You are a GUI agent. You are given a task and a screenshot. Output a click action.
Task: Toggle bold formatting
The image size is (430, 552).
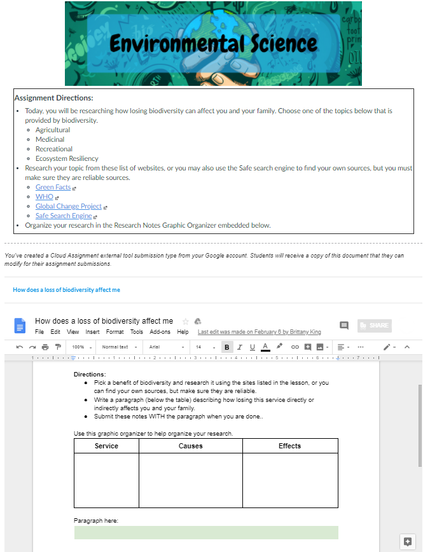[227, 347]
